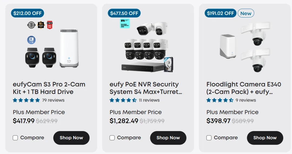Check Compare box for Floodlight Camera E340
The image size is (292, 154).
(209, 138)
